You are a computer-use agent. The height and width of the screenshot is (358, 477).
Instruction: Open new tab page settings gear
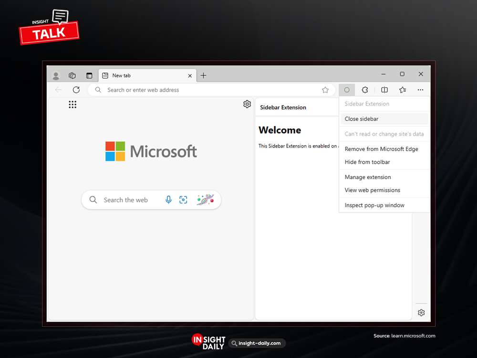coord(247,104)
